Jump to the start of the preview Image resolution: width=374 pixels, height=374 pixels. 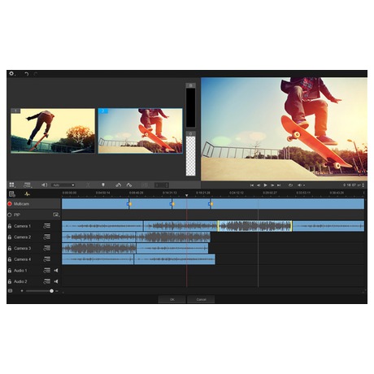[252, 185]
